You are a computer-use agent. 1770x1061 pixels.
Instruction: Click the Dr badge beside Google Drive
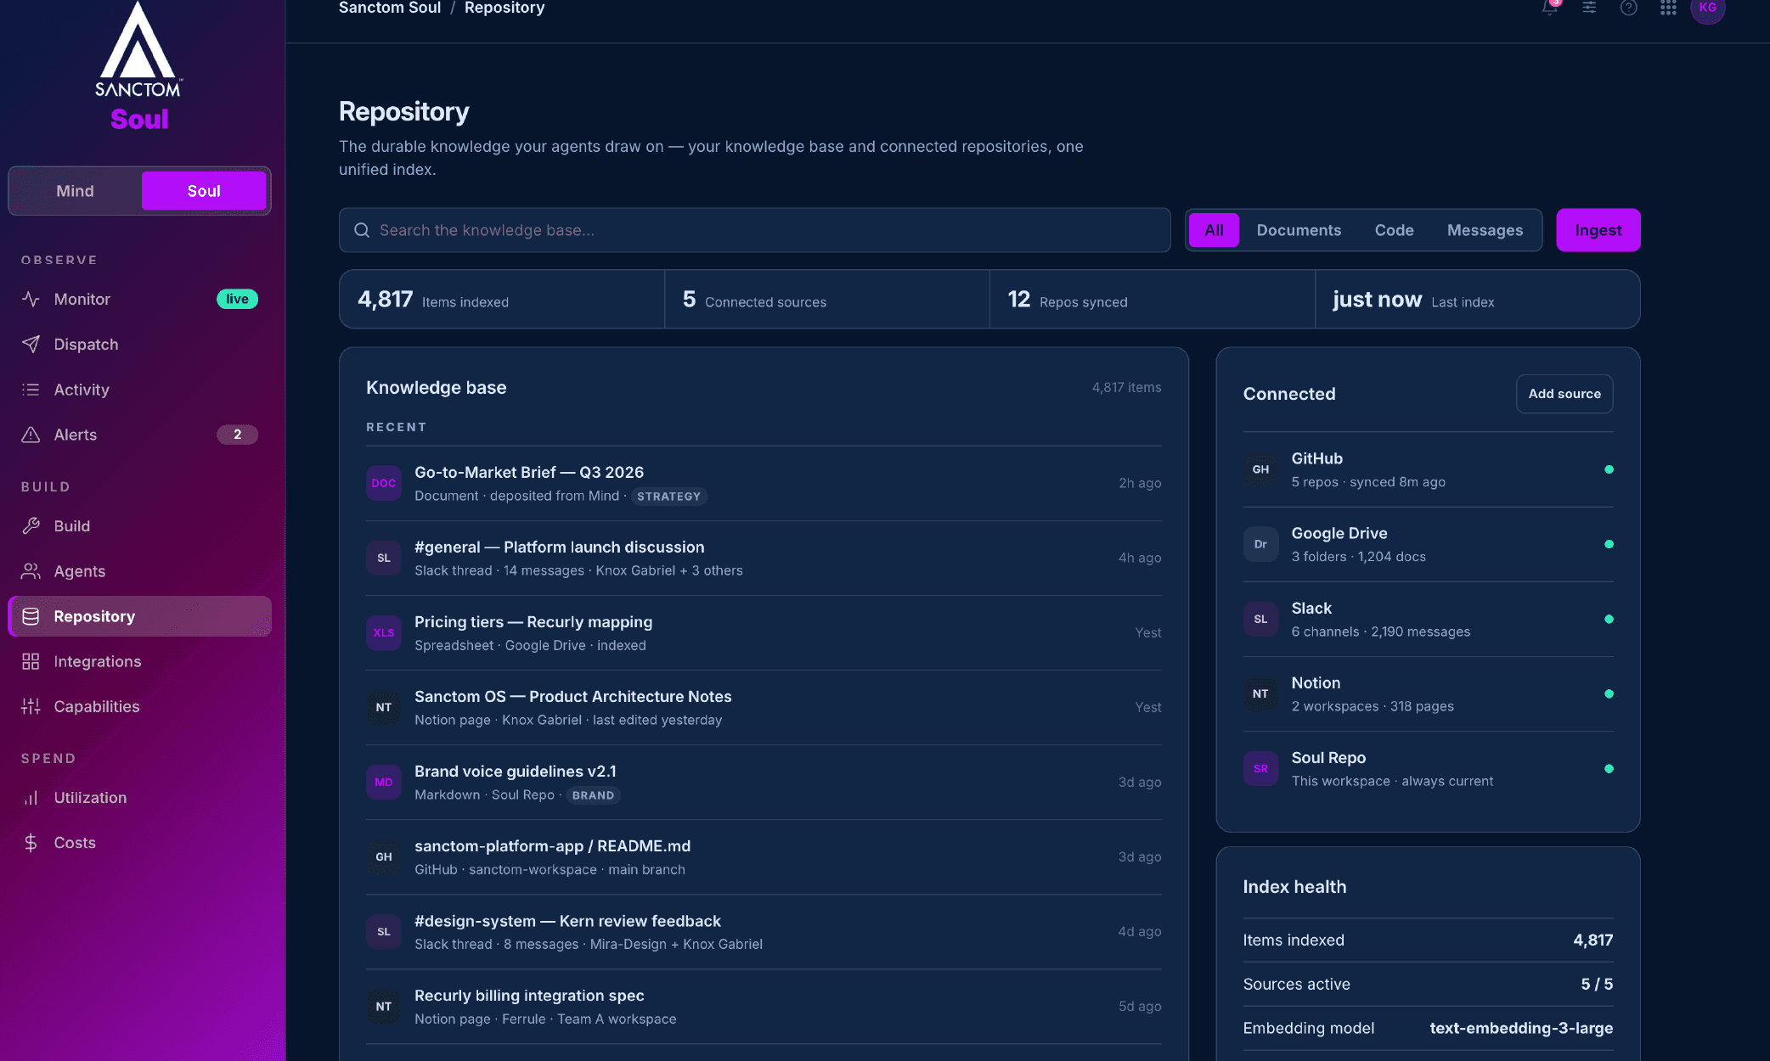pyautogui.click(x=1260, y=544)
